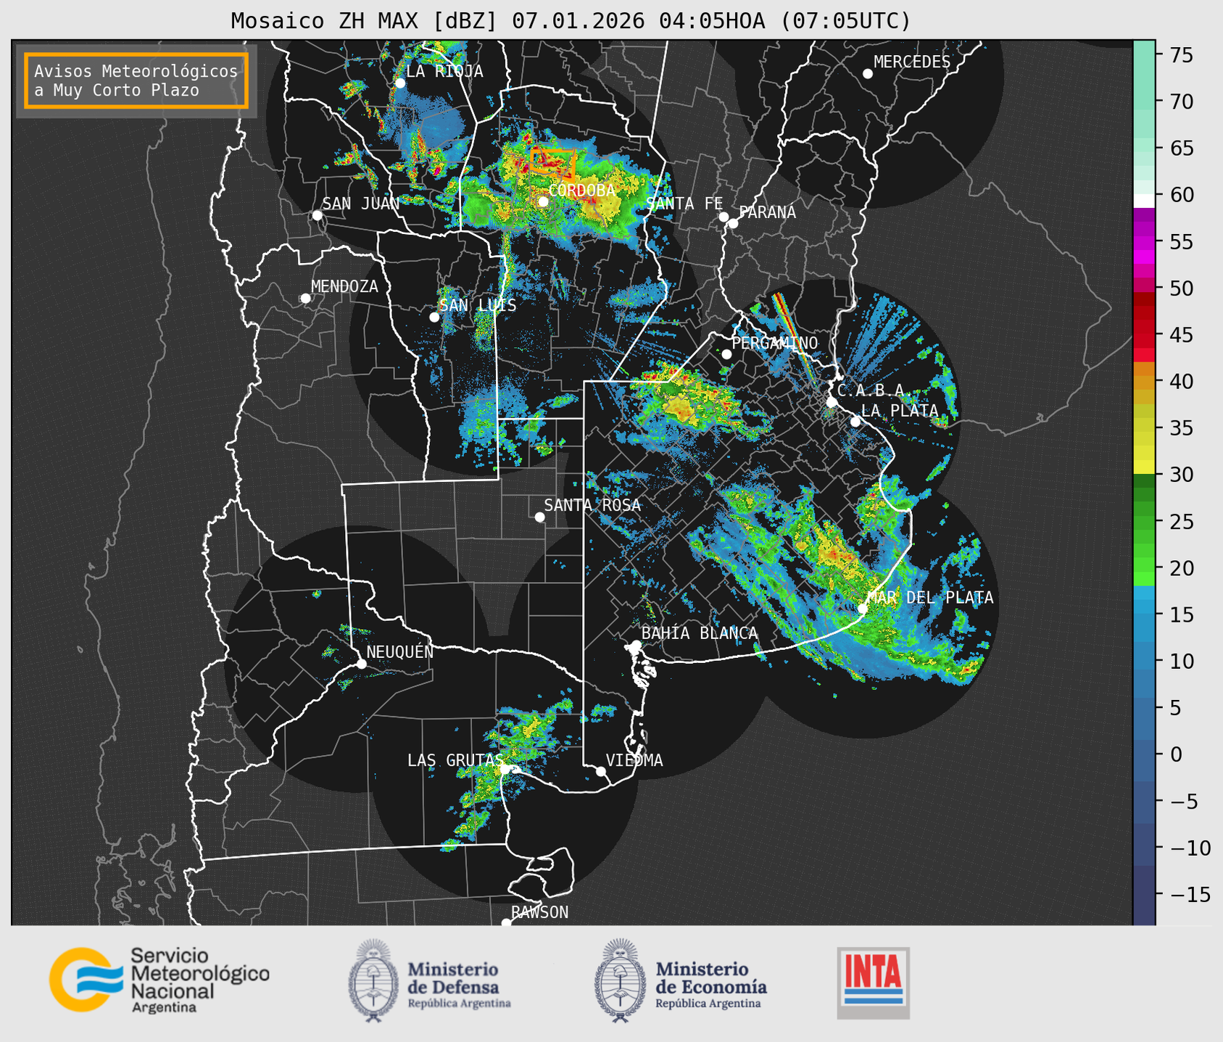Click the SAN JUAN city label
The width and height of the screenshot is (1223, 1042).
click(360, 204)
